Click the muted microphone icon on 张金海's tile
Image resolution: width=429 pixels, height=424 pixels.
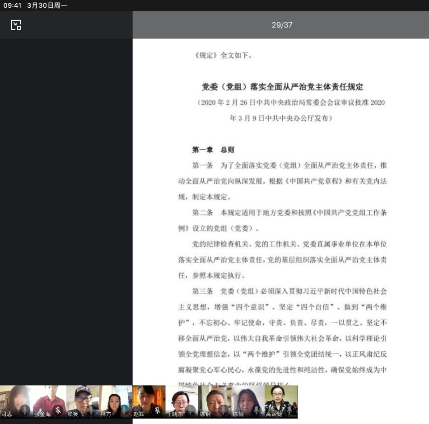58,410
